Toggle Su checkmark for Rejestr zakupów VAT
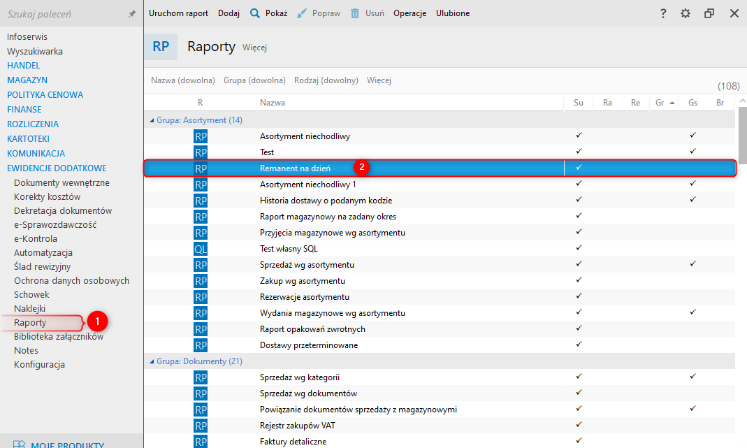 coord(579,424)
